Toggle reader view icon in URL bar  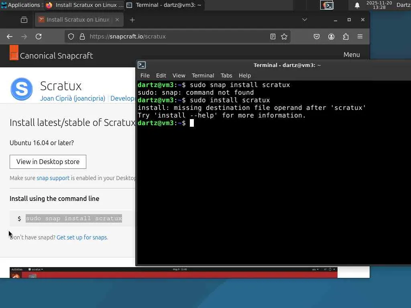(273, 36)
